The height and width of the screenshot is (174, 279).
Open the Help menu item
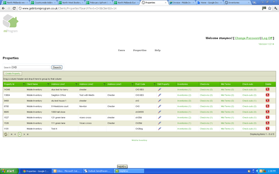click(x=157, y=50)
